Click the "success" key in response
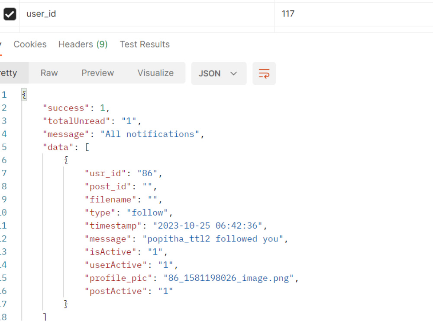433x324 pixels. (x=66, y=108)
